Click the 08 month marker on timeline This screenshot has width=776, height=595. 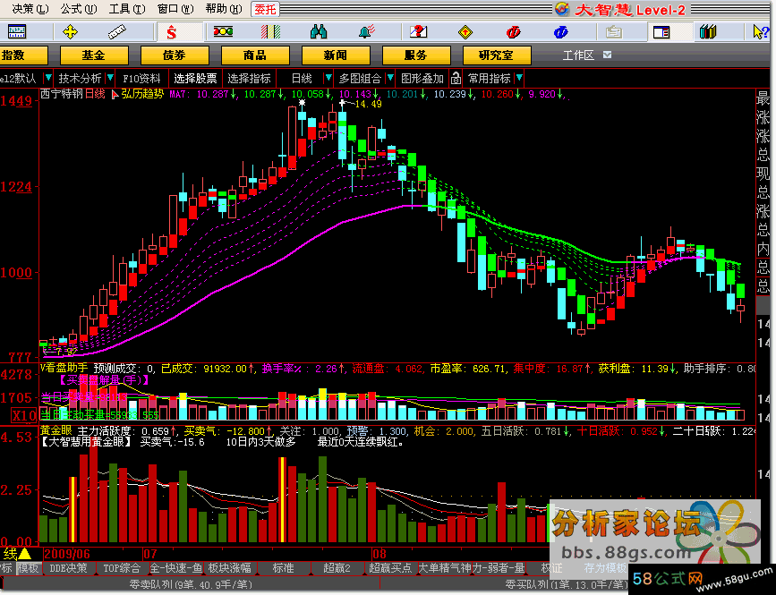pyautogui.click(x=379, y=554)
